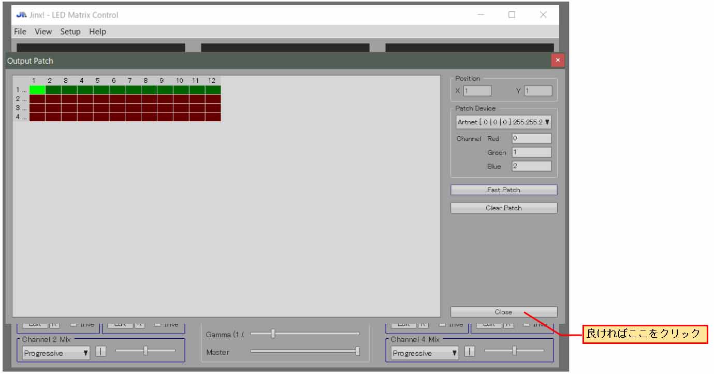This screenshot has height=374, width=714.
Task: Click the small square button beside Channel 4 Mix dropdown
Action: coord(470,353)
